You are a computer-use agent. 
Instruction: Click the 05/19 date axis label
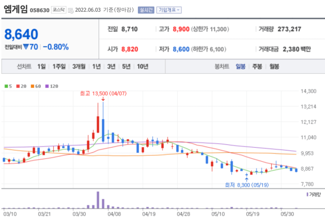[x=253, y=214]
